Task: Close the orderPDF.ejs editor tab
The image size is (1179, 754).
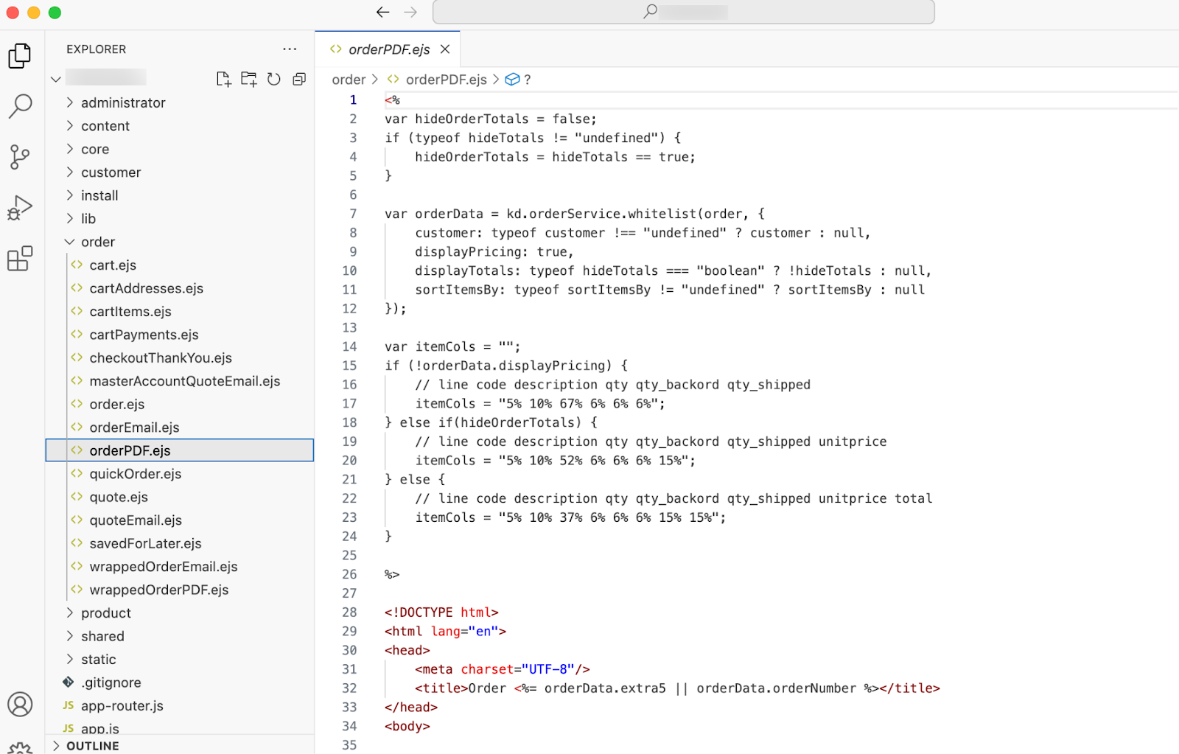Action: tap(445, 49)
